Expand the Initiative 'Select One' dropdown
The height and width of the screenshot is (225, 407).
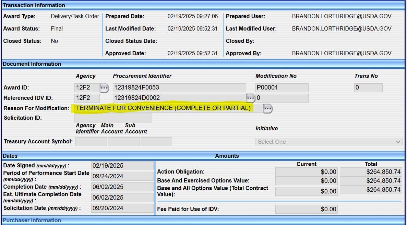tap(328, 142)
